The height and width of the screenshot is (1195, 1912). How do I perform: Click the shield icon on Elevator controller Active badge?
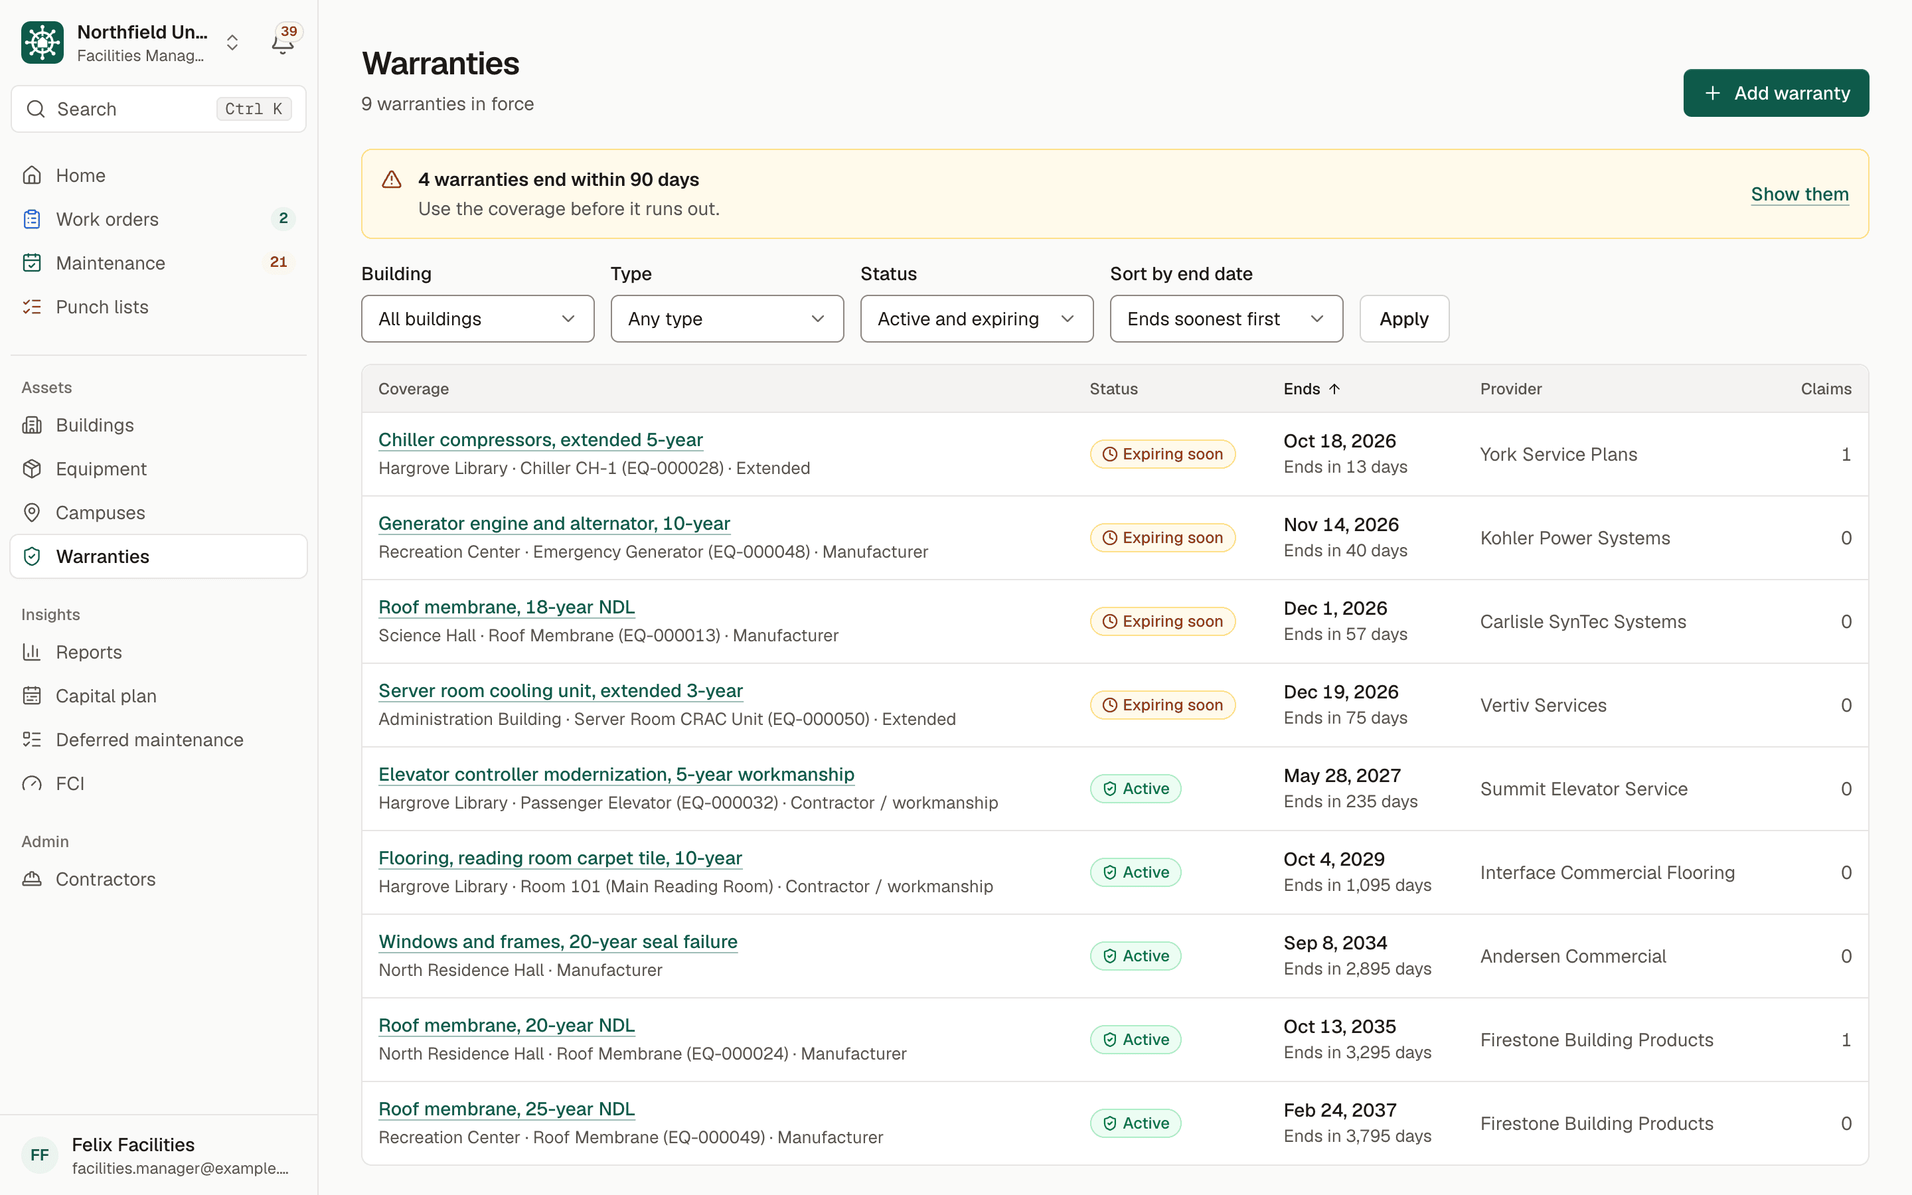pyautogui.click(x=1109, y=789)
